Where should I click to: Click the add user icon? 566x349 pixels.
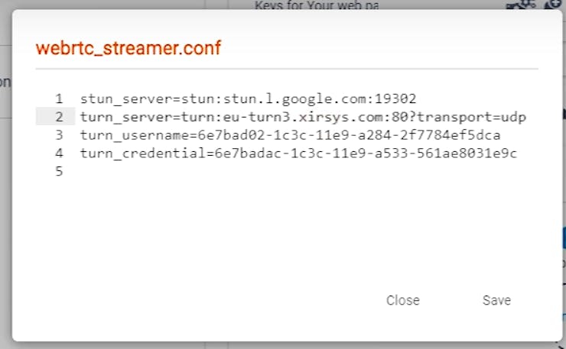point(553,5)
